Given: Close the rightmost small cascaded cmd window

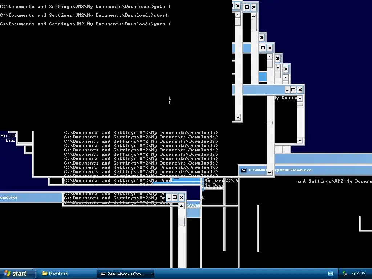Looking at the screenshot, I should click(286, 69).
